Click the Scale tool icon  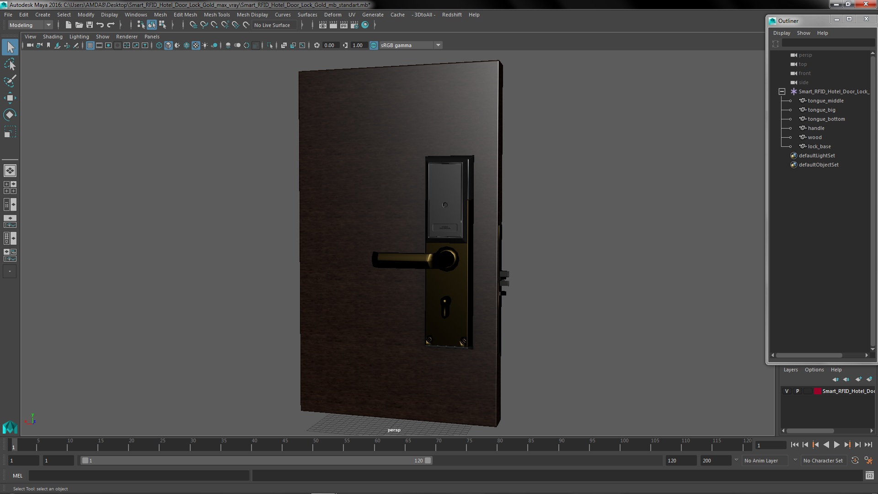[x=10, y=132]
